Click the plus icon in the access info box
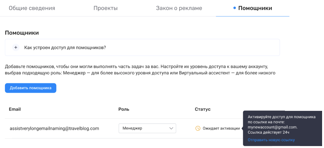 coord(16,47)
